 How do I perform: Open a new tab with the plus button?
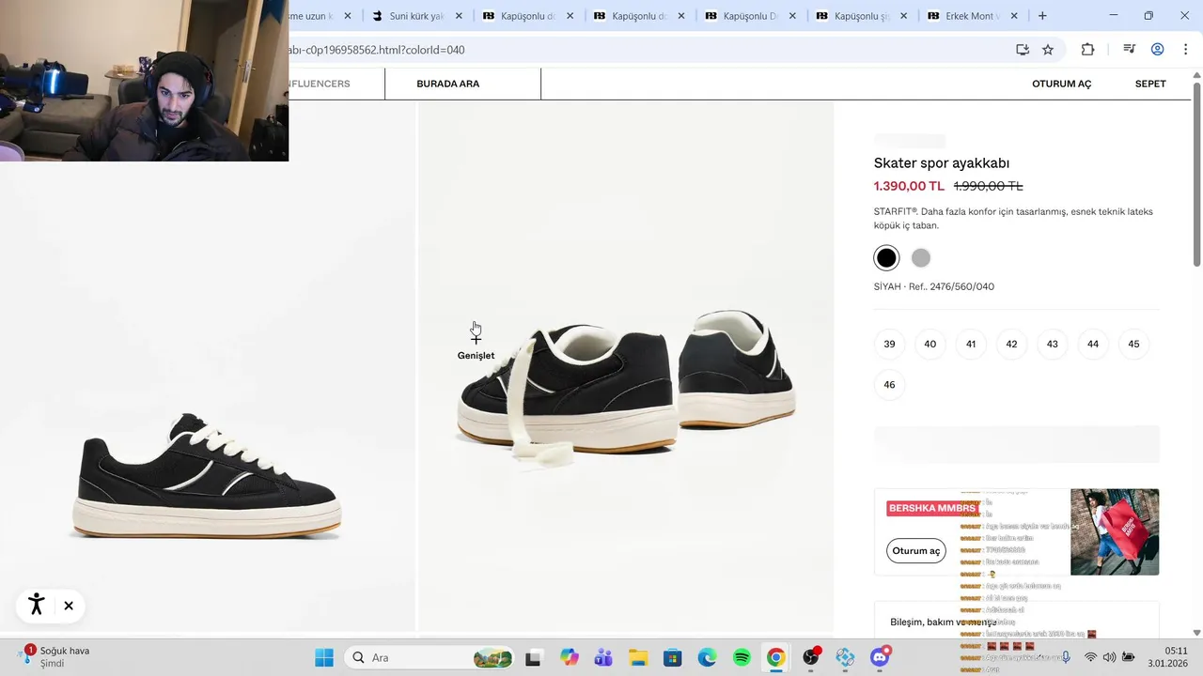pyautogui.click(x=1042, y=16)
